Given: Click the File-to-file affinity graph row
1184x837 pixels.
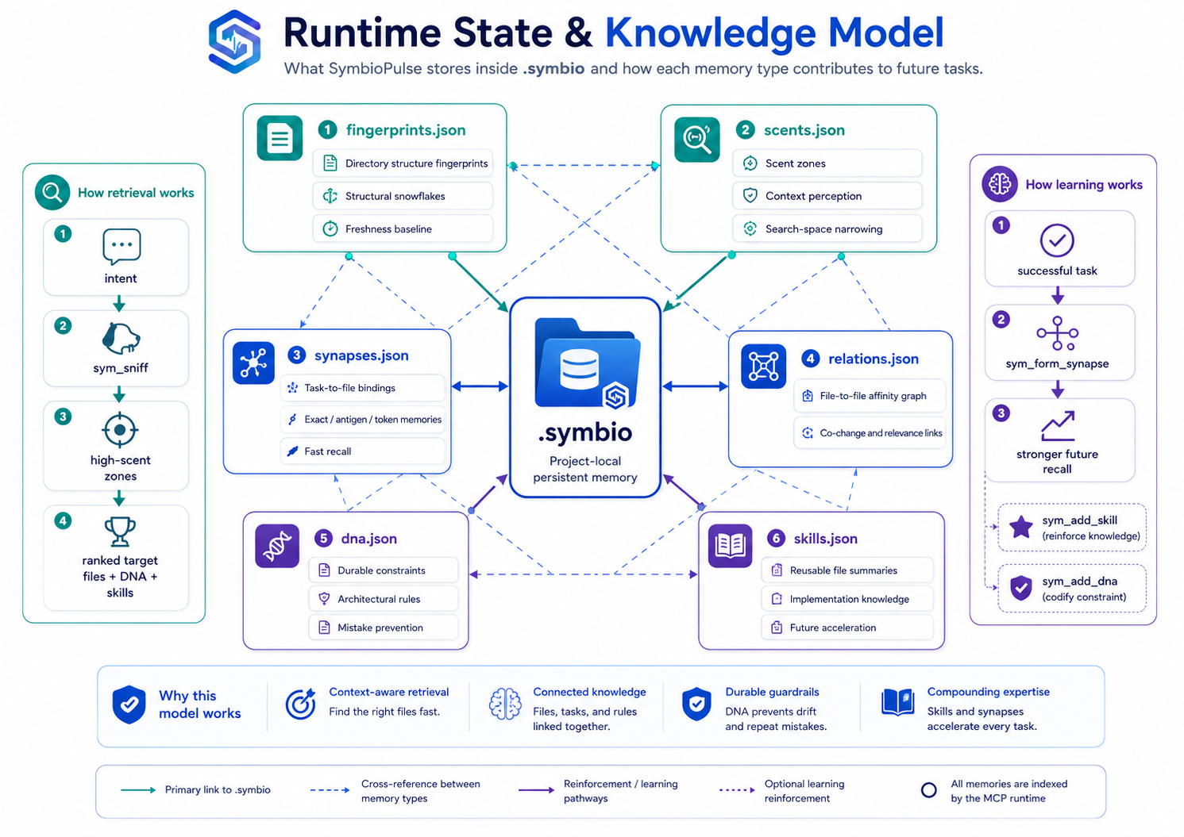Looking at the screenshot, I should (870, 396).
